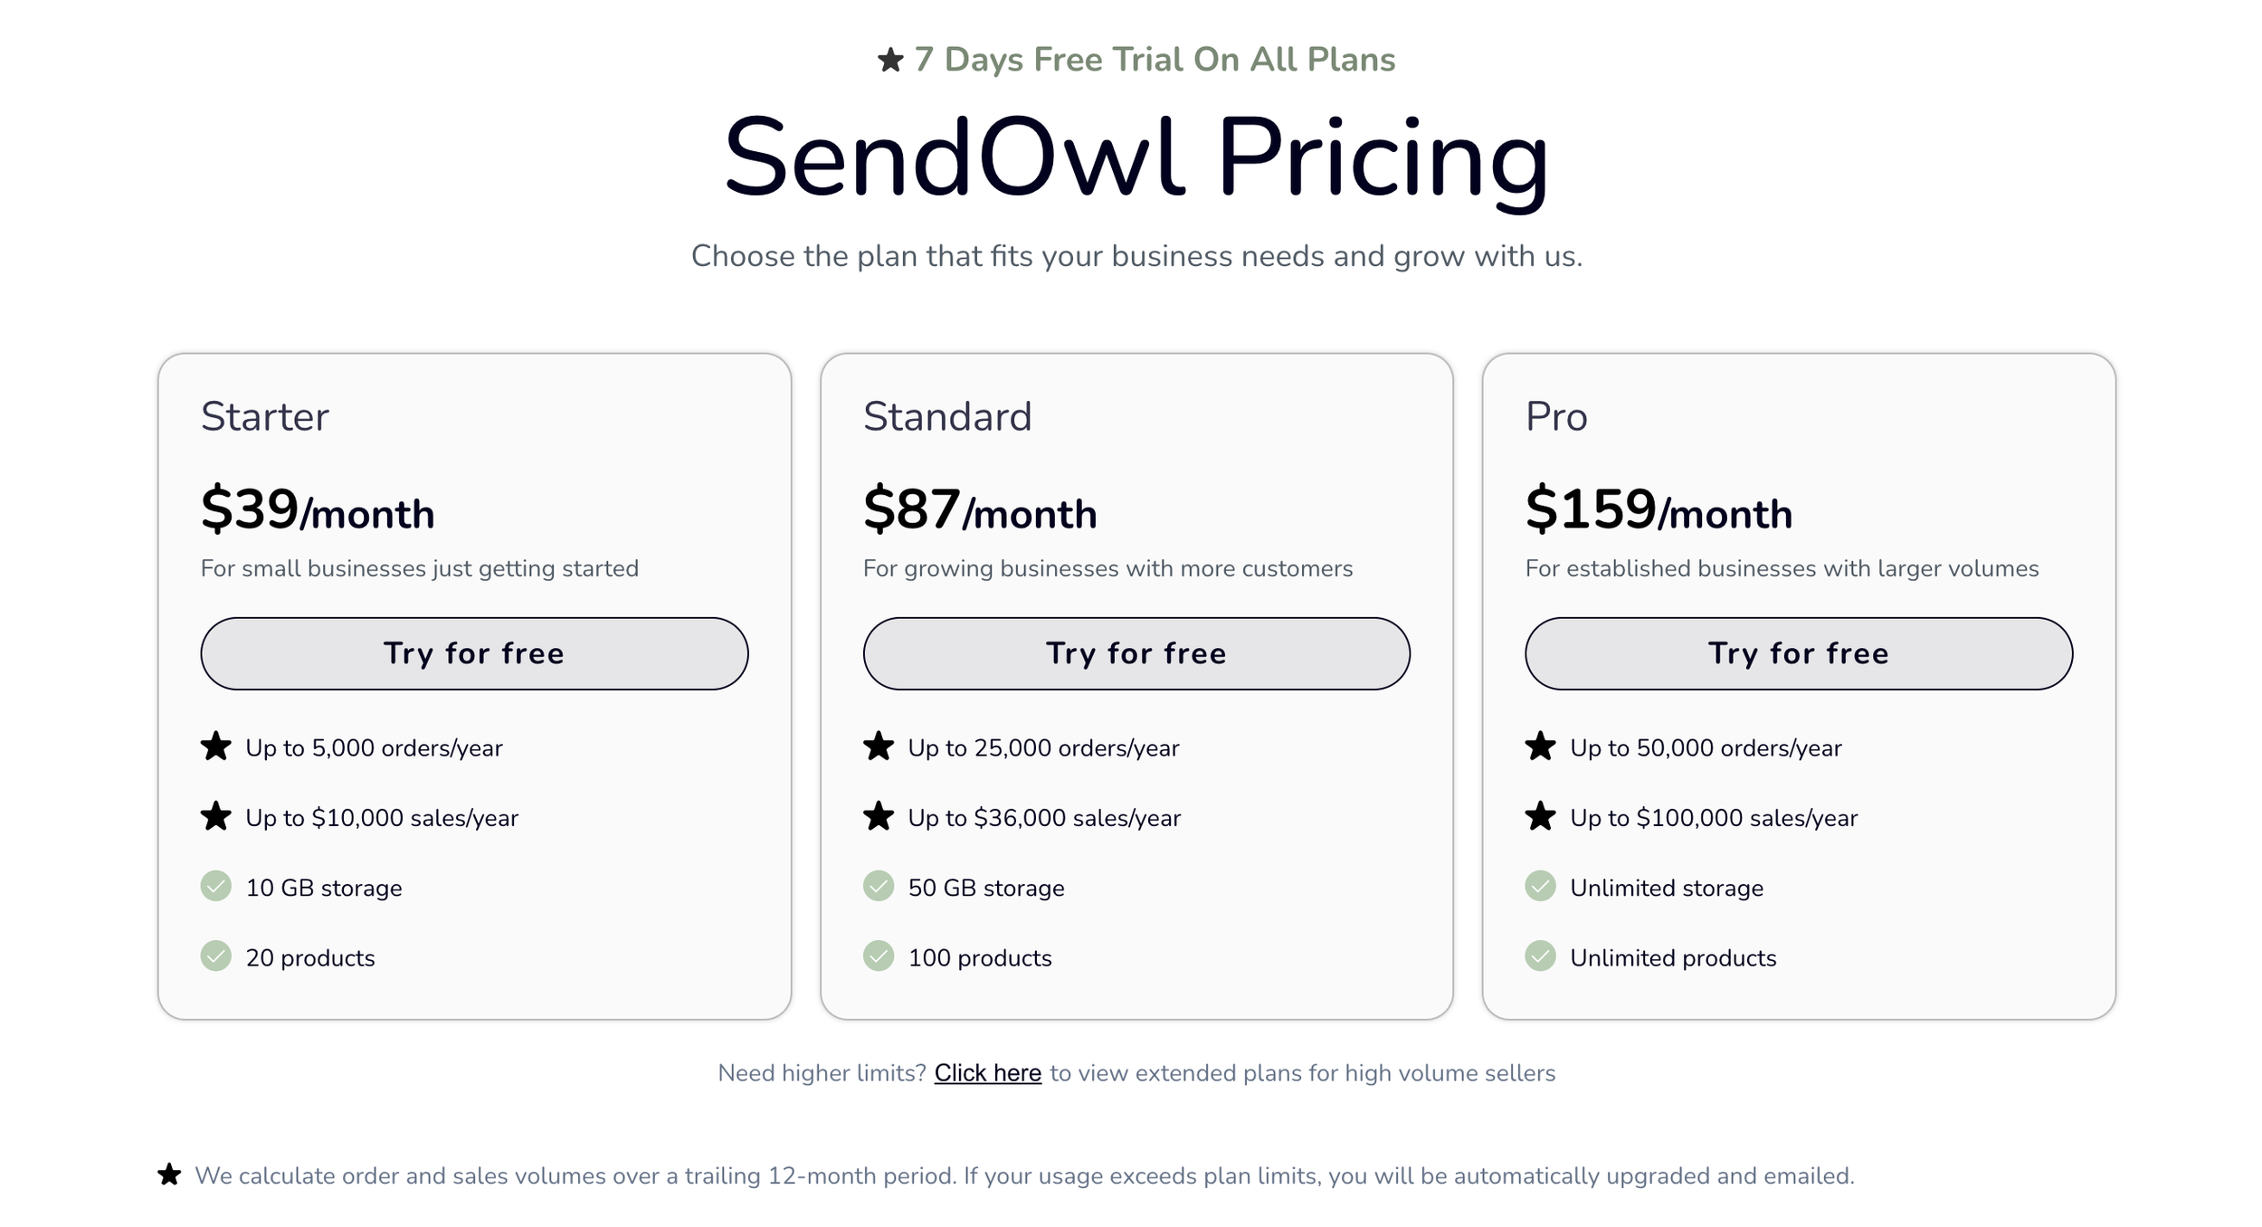2262x1227 pixels.
Task: Click the Starter plan Try for free button
Action: (x=474, y=653)
